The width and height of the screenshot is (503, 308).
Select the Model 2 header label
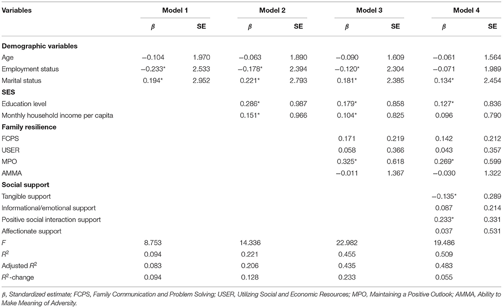(x=272, y=10)
